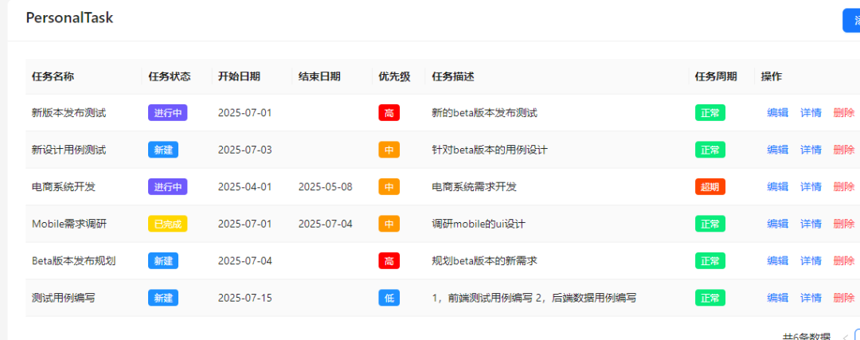Click 新建 status tag of 新设计用例测试
This screenshot has height=340, width=860.
[163, 150]
